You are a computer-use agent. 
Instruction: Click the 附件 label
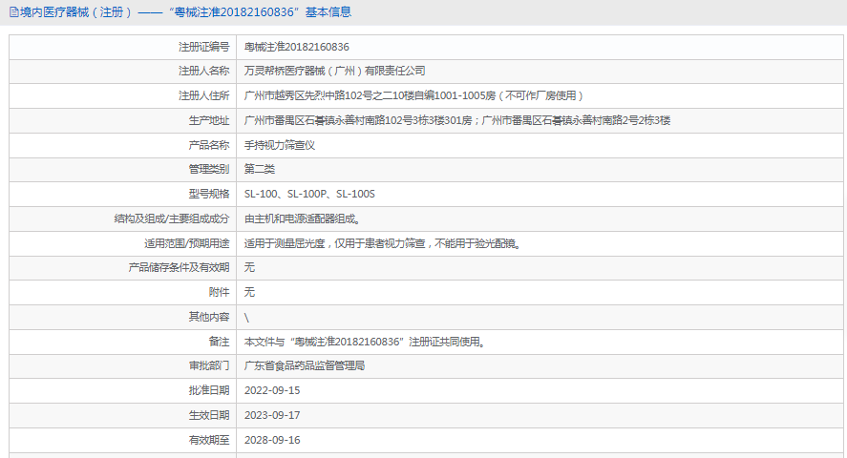219,292
